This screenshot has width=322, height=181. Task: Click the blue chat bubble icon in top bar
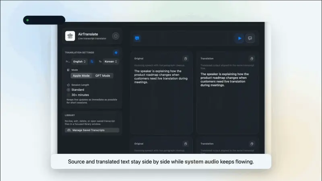coord(137,38)
